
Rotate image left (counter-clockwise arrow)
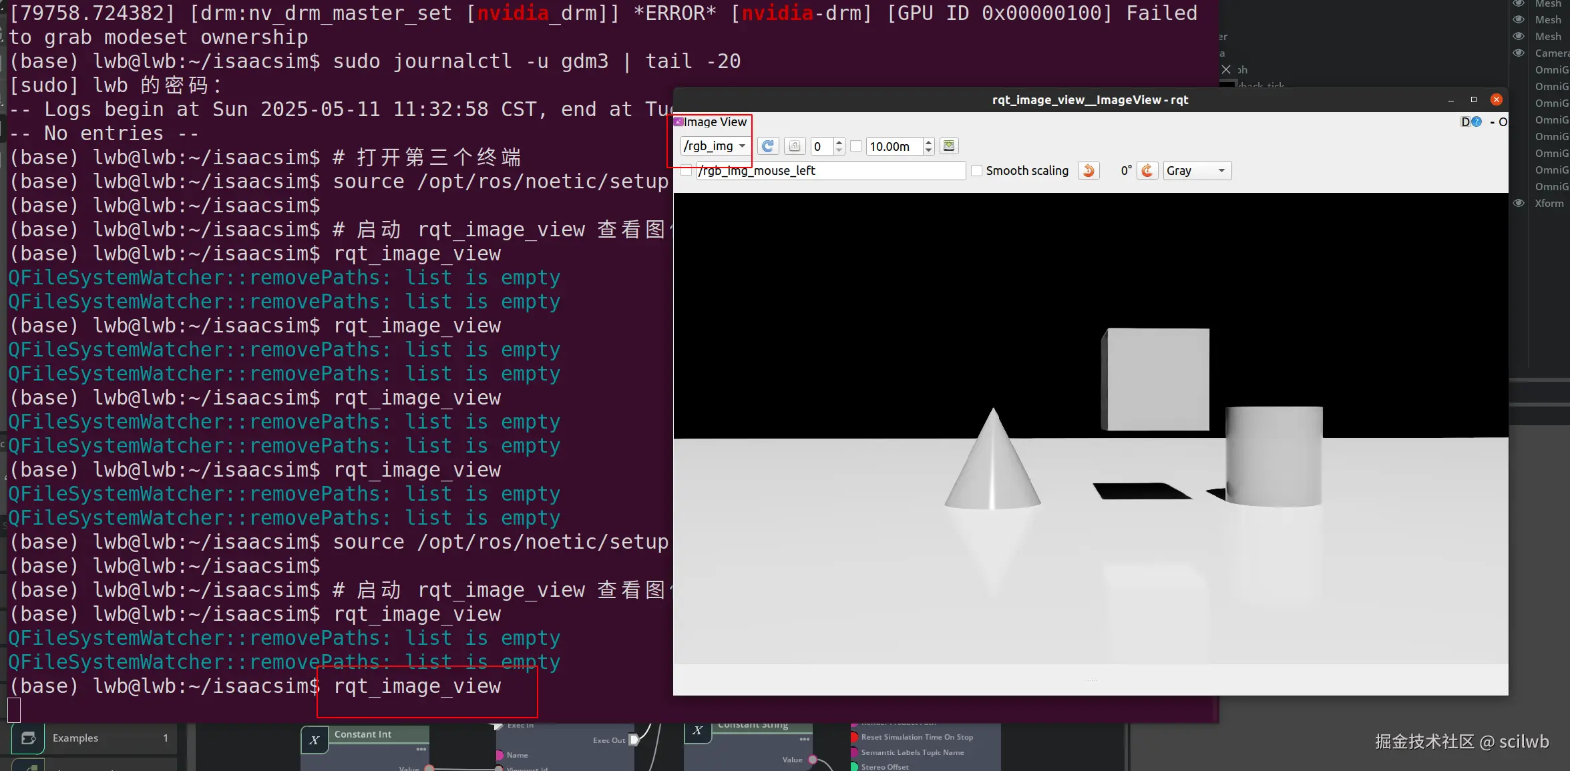[1089, 171]
